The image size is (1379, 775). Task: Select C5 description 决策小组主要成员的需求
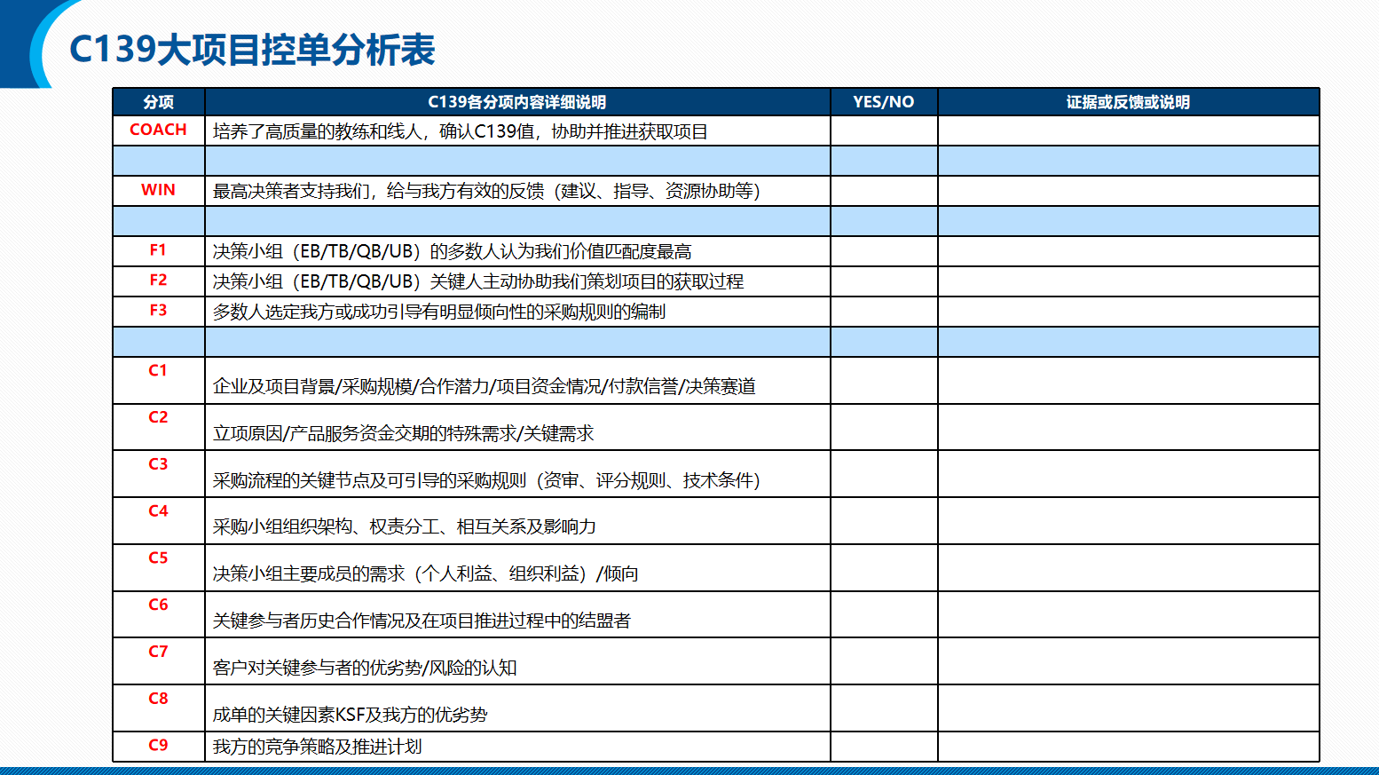[x=426, y=573]
